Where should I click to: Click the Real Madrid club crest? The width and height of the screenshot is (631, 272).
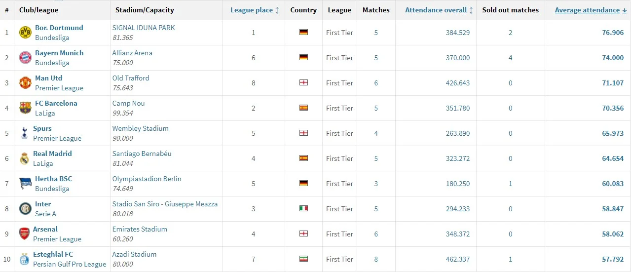coord(24,158)
